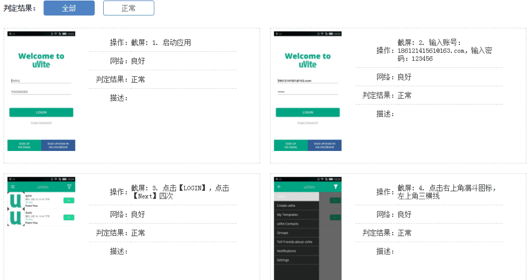Image resolution: width=532 pixels, height=280 pixels.
Task: Click the green arrow button on the qee row
Action: [x=69, y=201]
